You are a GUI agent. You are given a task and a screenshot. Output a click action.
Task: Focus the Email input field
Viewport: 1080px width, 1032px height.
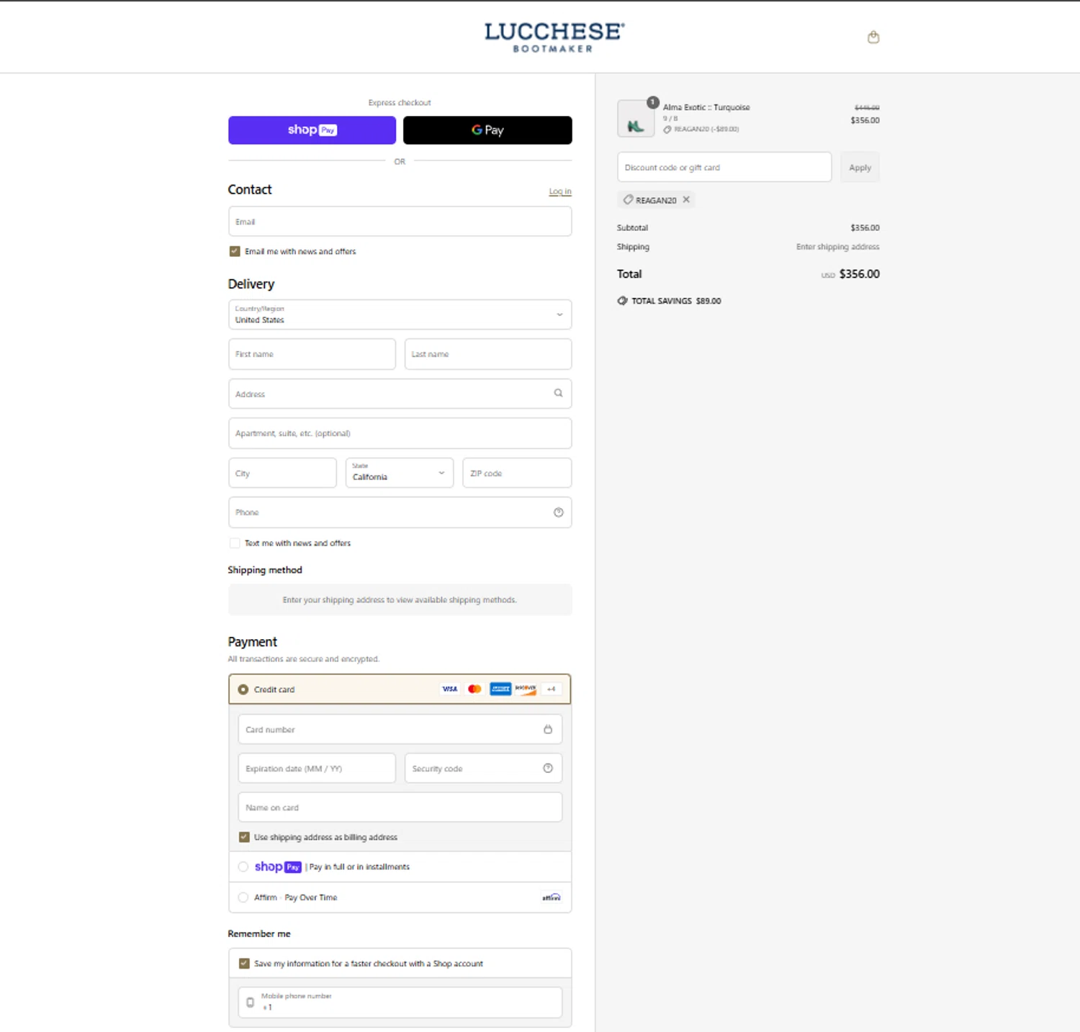pos(400,222)
